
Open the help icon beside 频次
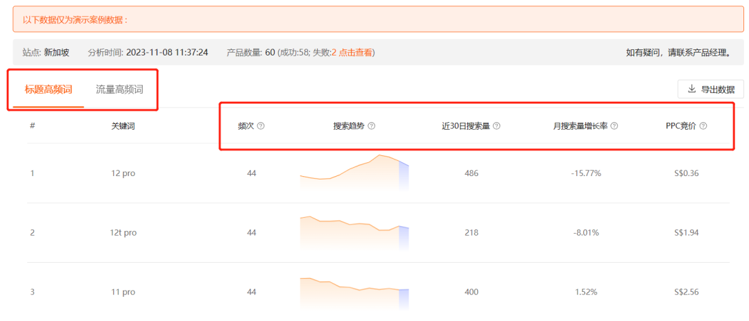click(261, 126)
